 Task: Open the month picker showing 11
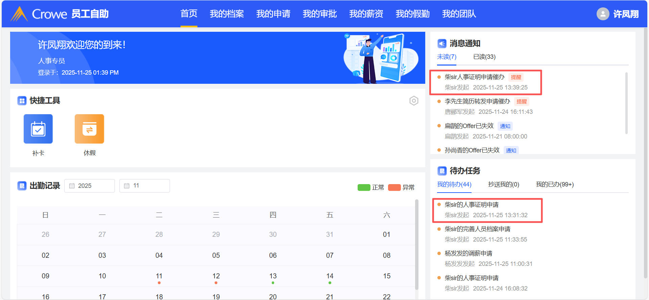click(145, 186)
